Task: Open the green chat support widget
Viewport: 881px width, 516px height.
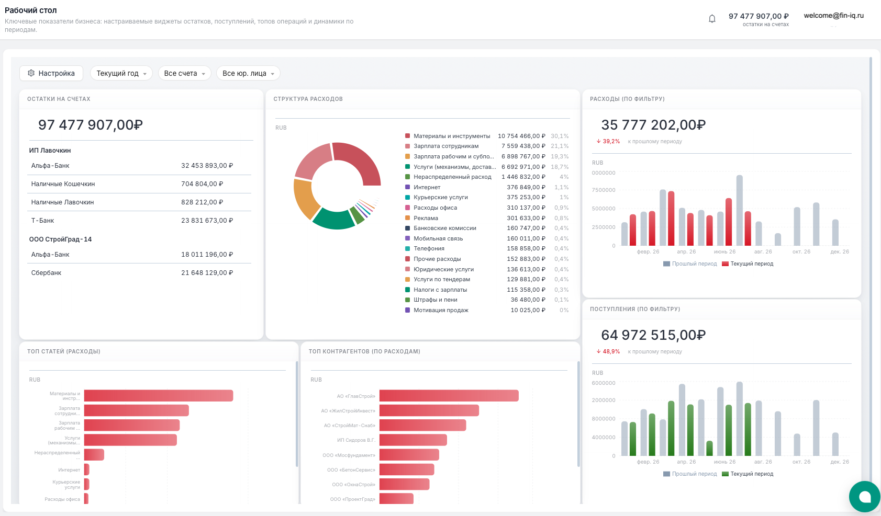Action: click(x=864, y=497)
